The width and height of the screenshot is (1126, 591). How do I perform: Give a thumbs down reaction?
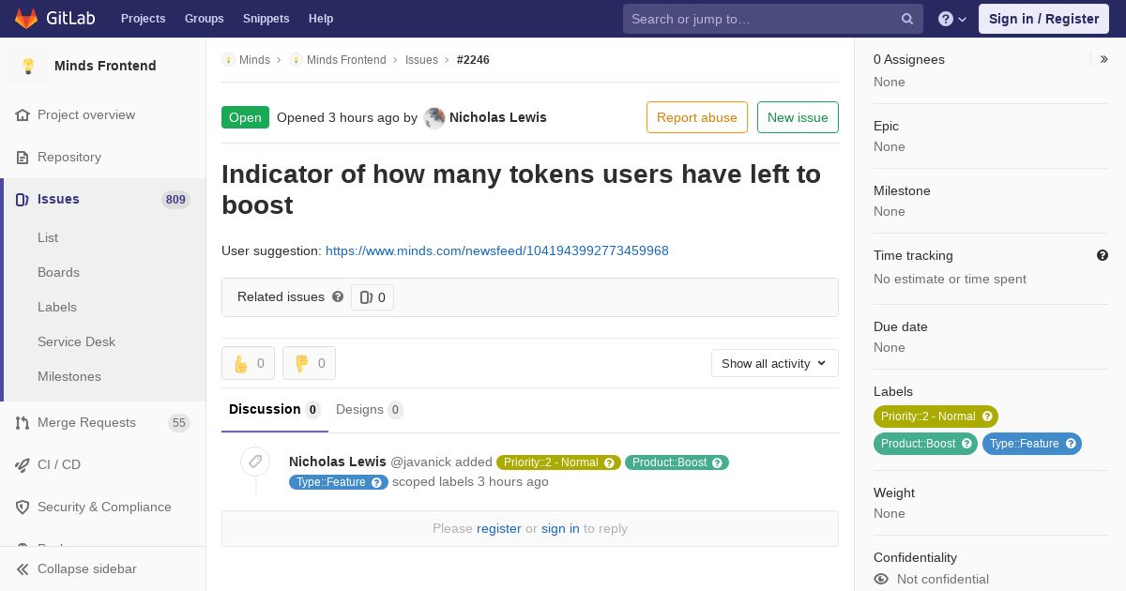(309, 363)
